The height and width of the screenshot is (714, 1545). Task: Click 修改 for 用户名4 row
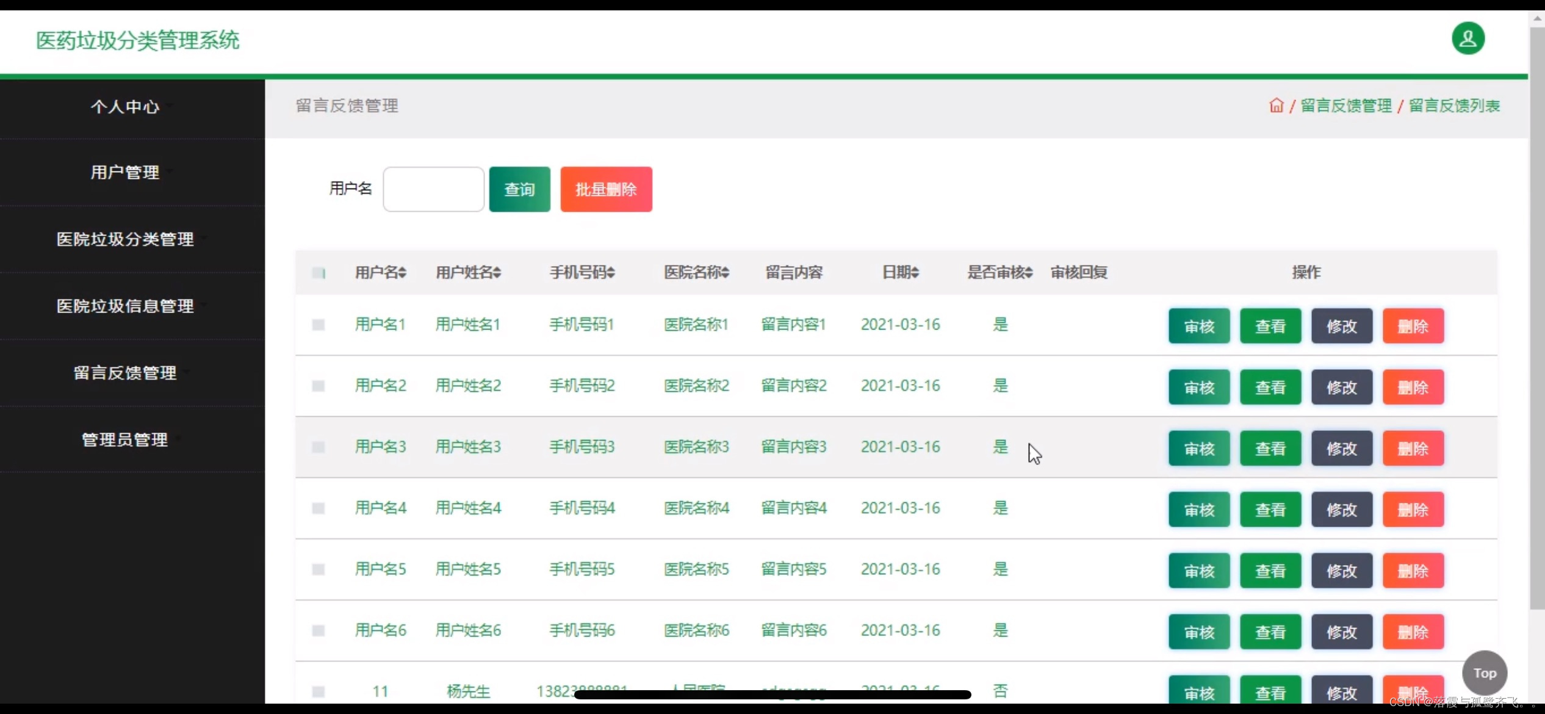[1342, 509]
